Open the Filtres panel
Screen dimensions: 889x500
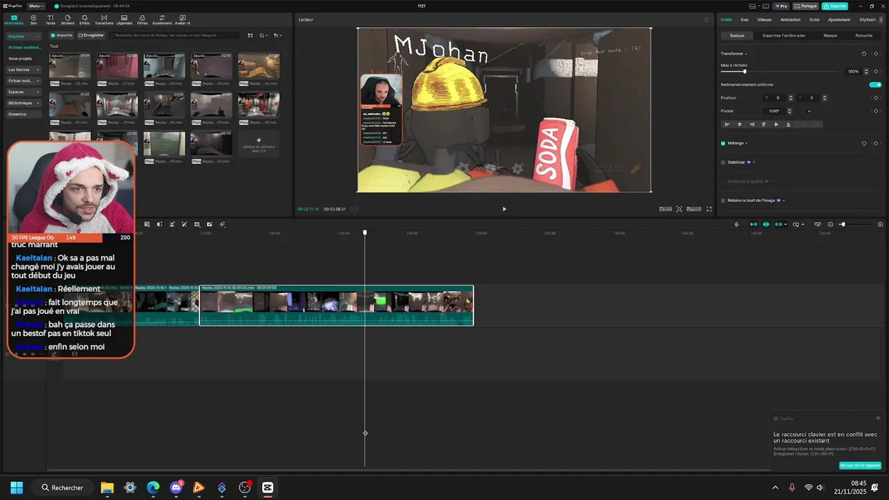coord(142,19)
